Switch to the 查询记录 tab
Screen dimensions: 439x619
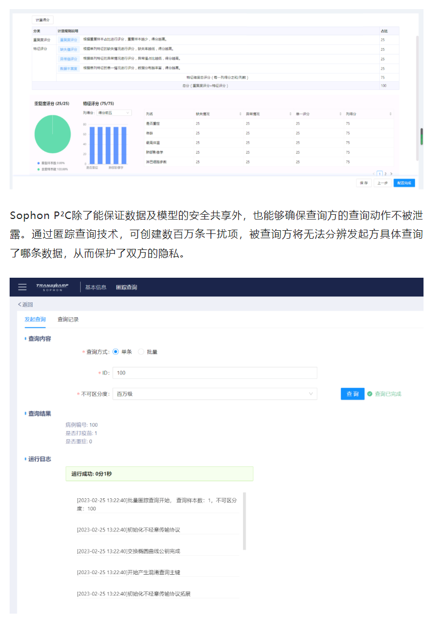(x=68, y=319)
